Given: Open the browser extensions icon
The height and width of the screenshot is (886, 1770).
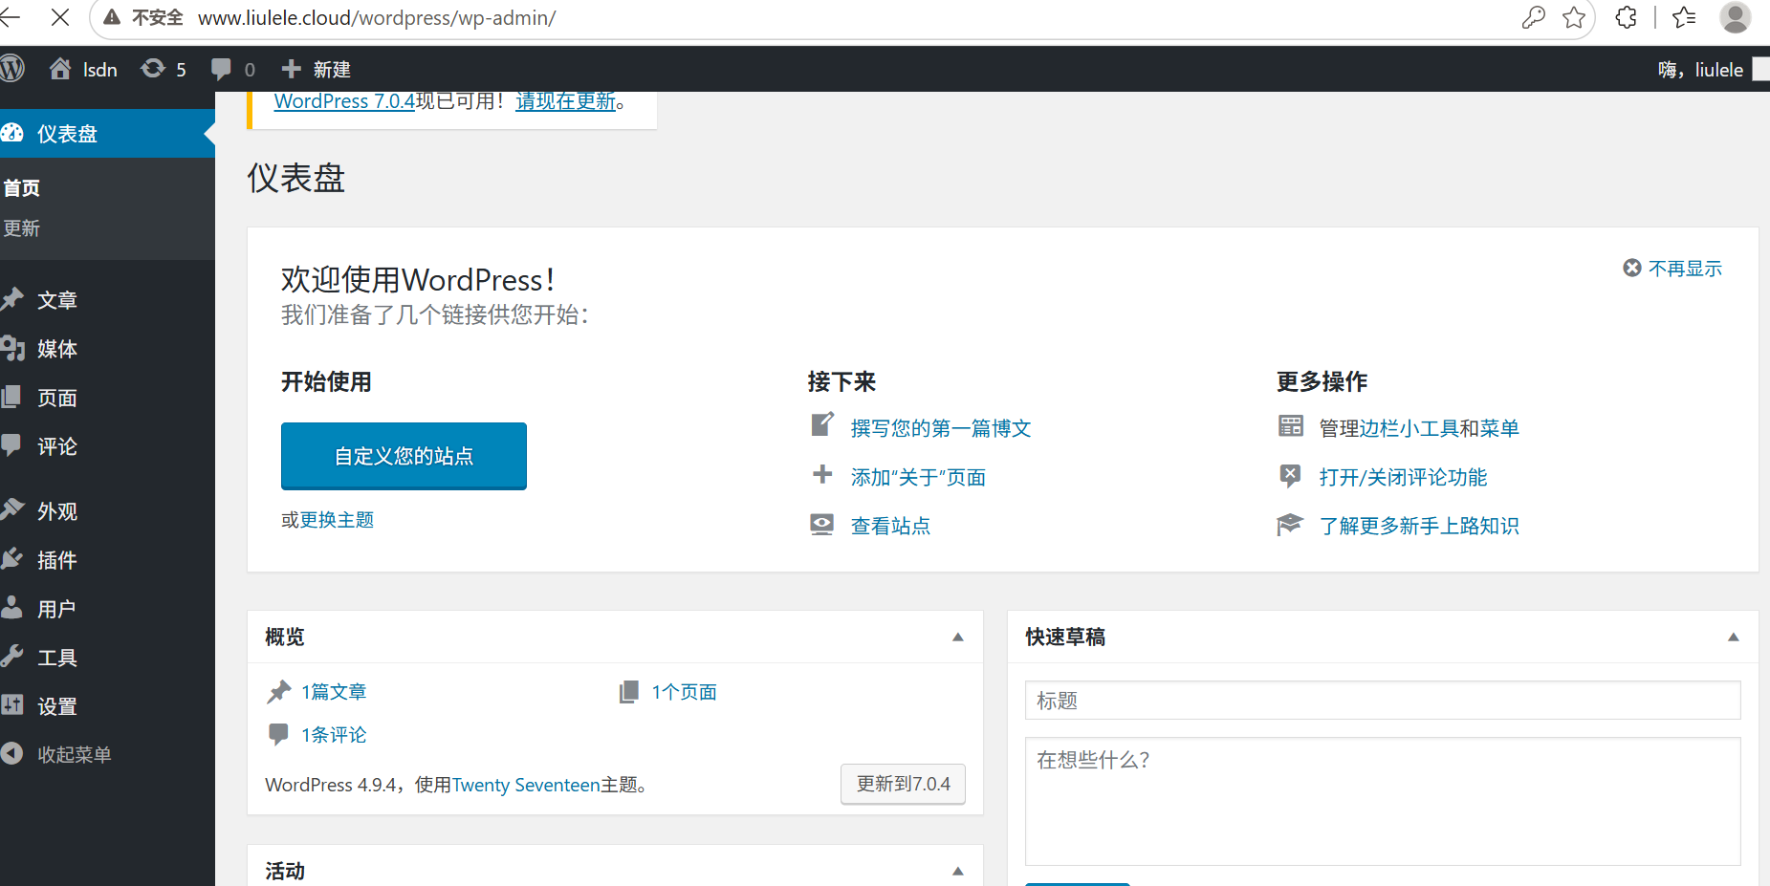Looking at the screenshot, I should [x=1626, y=17].
